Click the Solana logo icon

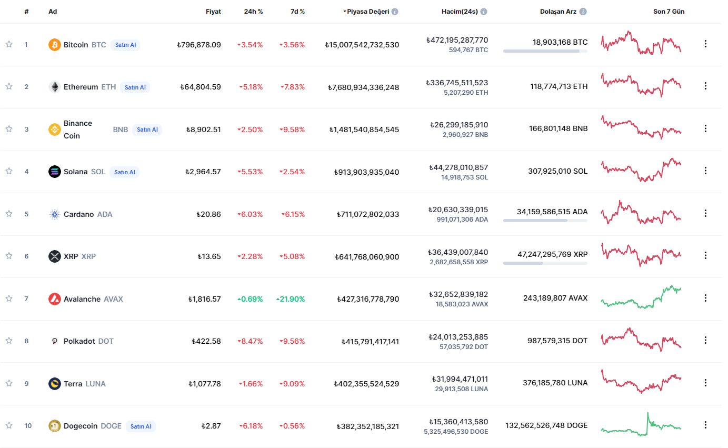click(55, 172)
